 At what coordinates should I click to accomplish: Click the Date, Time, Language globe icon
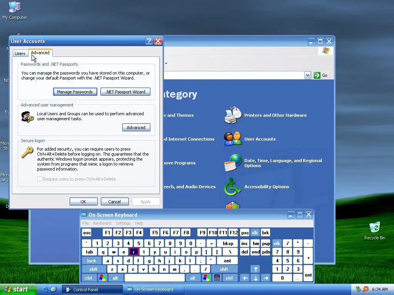click(x=233, y=163)
